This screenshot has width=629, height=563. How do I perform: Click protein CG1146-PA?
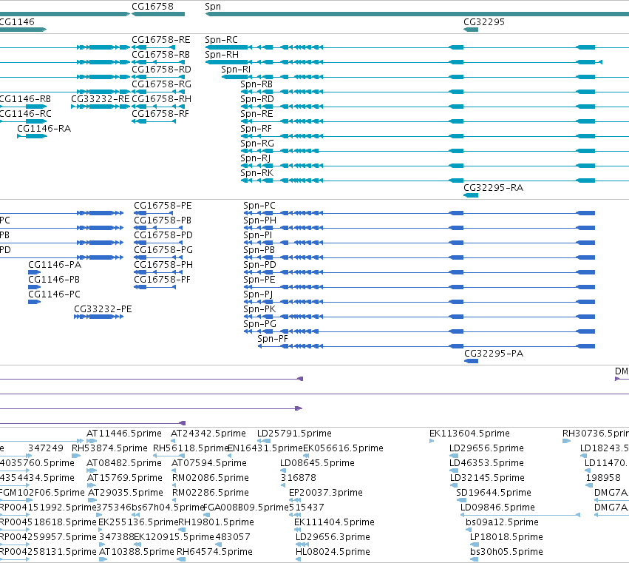pyautogui.click(x=55, y=265)
